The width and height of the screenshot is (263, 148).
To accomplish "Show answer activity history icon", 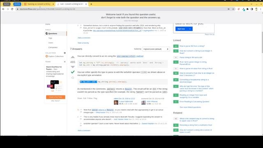I will click(73, 78).
